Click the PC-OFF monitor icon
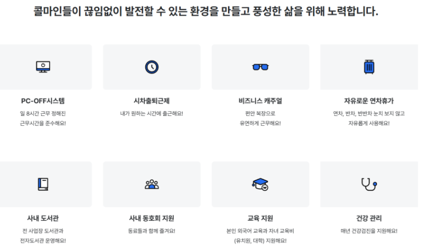The height and width of the screenshot is (247, 435). [x=43, y=67]
